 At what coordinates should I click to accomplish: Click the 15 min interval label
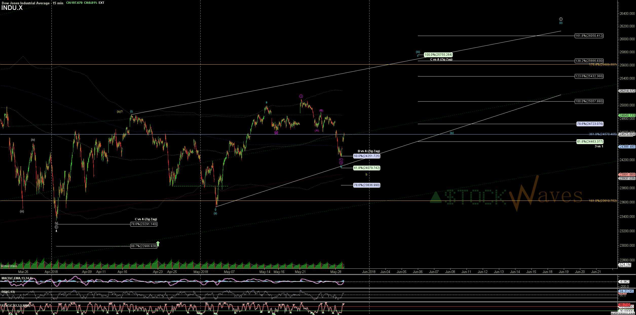[58, 3]
